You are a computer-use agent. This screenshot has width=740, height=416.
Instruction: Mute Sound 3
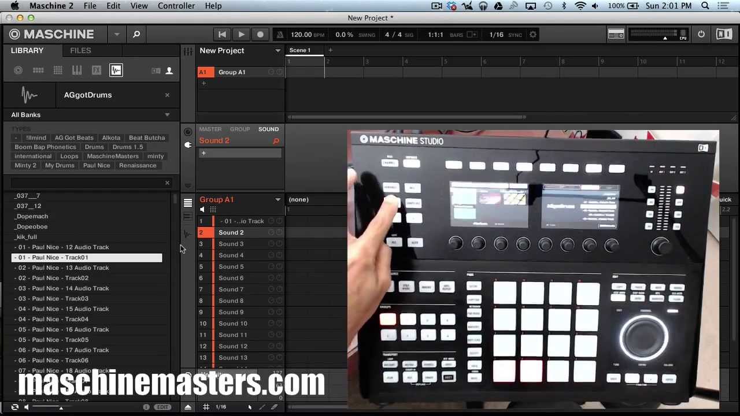(271, 244)
